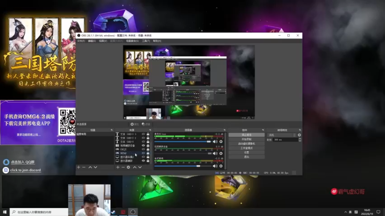Open OBS from the taskbar icon
Screen dimensions: 385x216
click(133, 212)
